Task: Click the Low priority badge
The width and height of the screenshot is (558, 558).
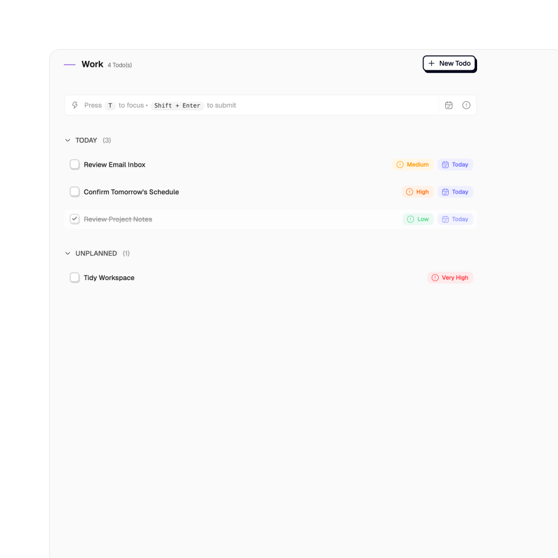Action: 418,219
